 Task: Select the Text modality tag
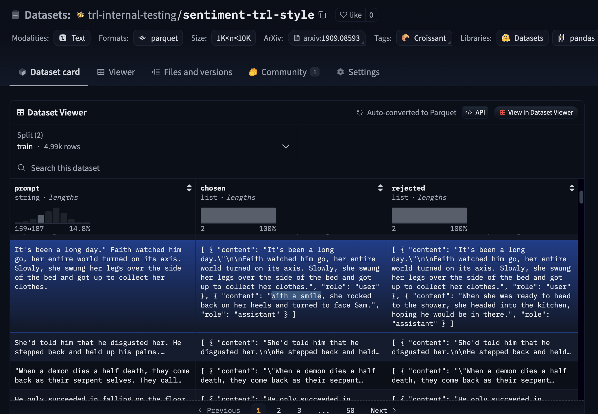(72, 38)
